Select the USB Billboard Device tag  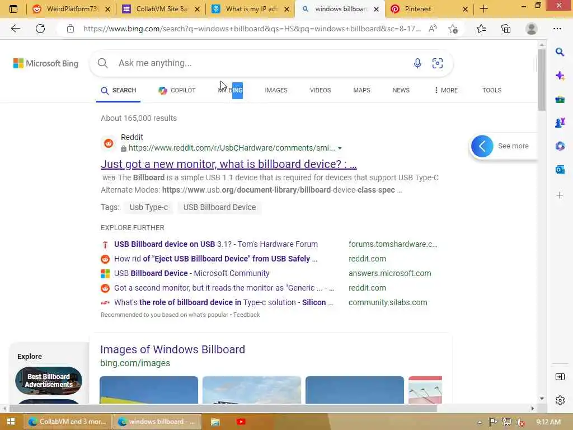[x=219, y=207]
